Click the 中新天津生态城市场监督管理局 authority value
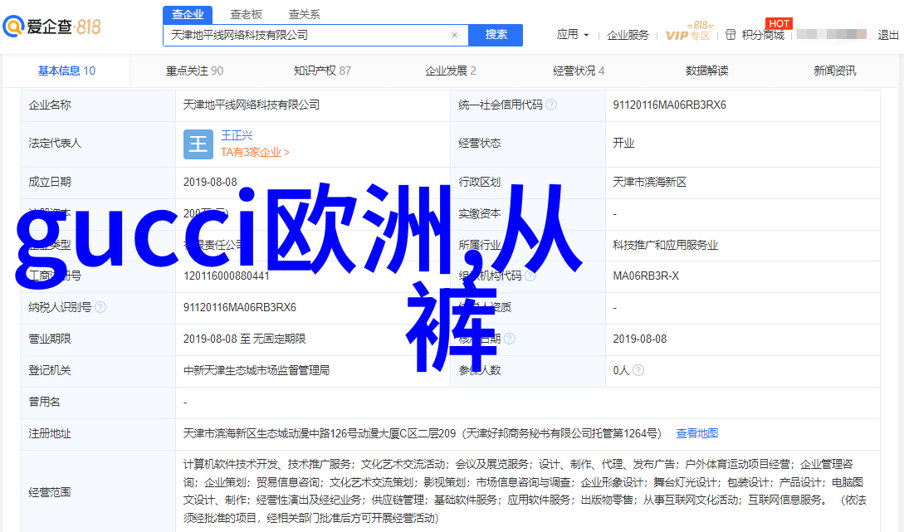The height and width of the screenshot is (532, 904). pyautogui.click(x=257, y=370)
